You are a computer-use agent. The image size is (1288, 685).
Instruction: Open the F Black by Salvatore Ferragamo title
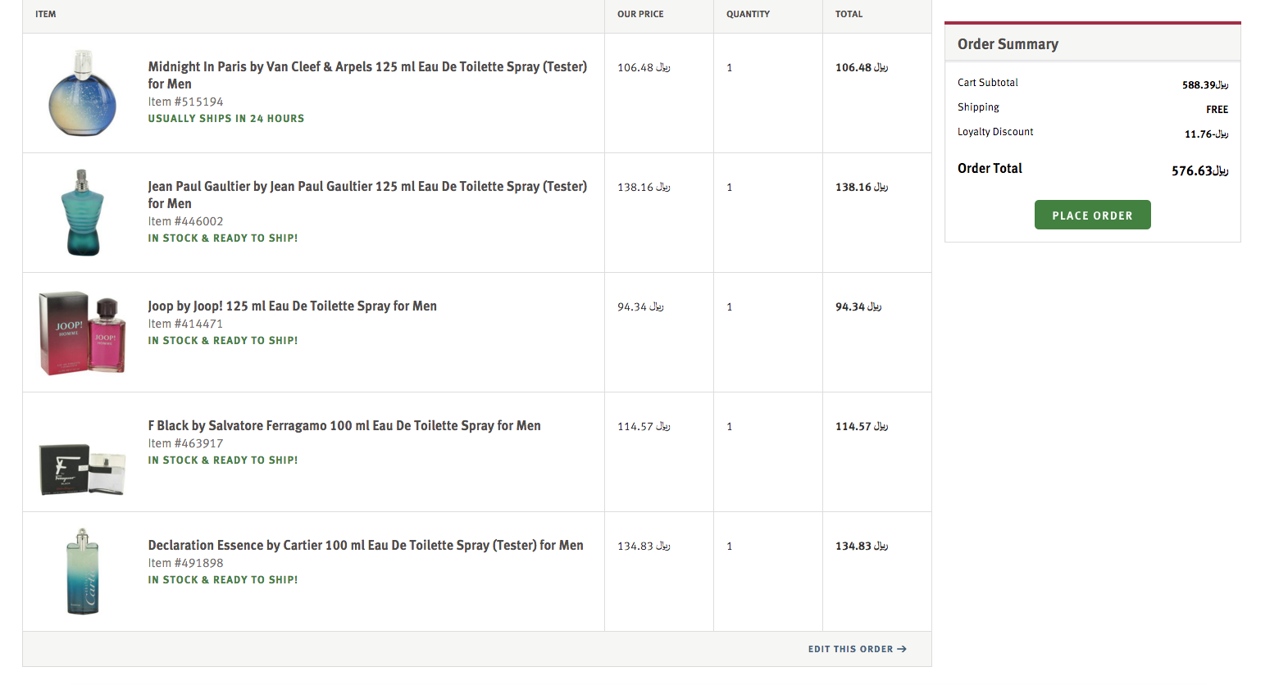coord(344,425)
